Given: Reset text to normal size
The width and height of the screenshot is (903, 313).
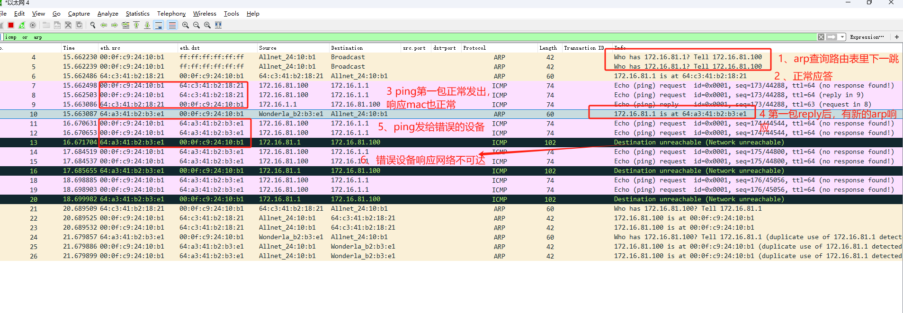Looking at the screenshot, I should [207, 25].
